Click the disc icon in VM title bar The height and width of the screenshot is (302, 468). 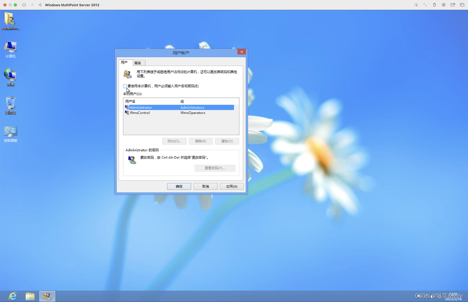pos(444,5)
